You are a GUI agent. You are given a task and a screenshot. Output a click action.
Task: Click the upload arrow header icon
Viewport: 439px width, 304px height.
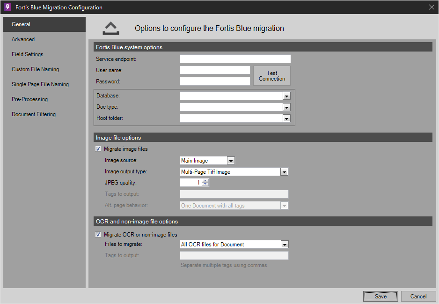[x=111, y=28]
